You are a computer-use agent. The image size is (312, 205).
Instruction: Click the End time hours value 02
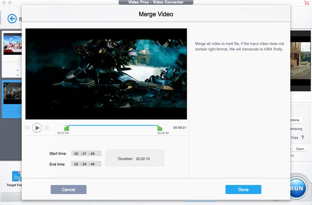pyautogui.click(x=76, y=164)
